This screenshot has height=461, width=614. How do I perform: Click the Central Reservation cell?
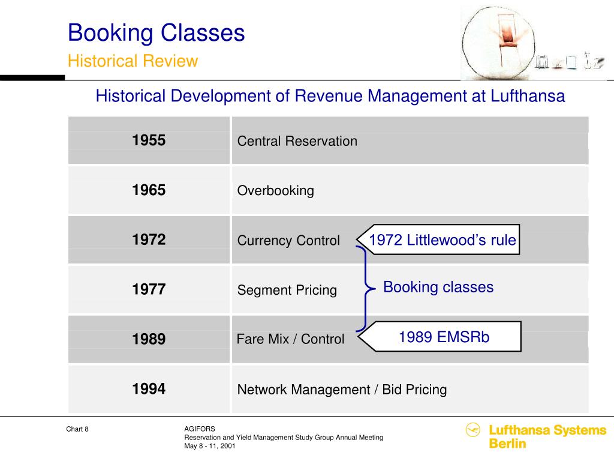point(410,140)
